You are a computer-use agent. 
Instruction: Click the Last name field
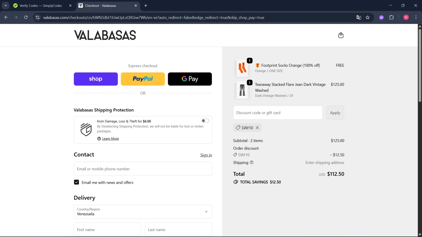click(178, 229)
